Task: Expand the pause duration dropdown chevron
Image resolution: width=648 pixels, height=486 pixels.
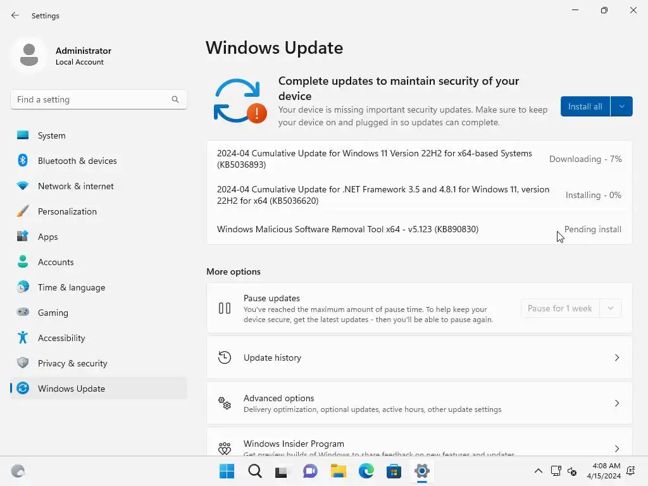Action: click(x=611, y=308)
